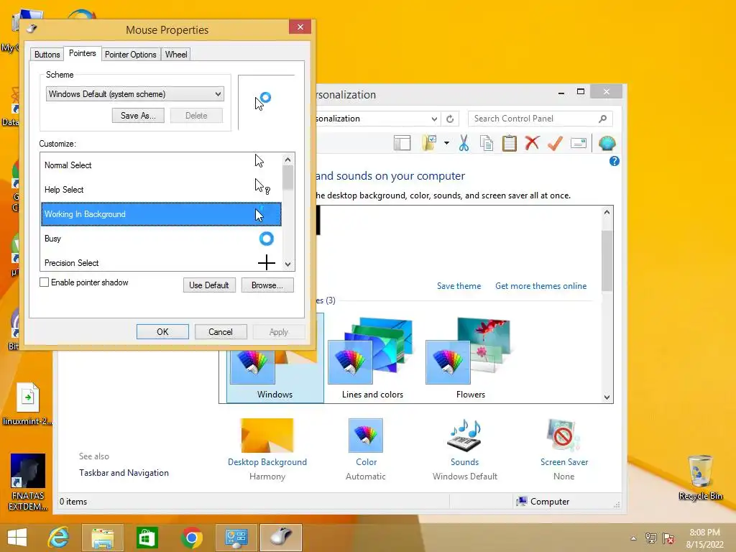Click the search magnifier icon in Control Panel
This screenshot has width=736, height=552.
coord(603,119)
